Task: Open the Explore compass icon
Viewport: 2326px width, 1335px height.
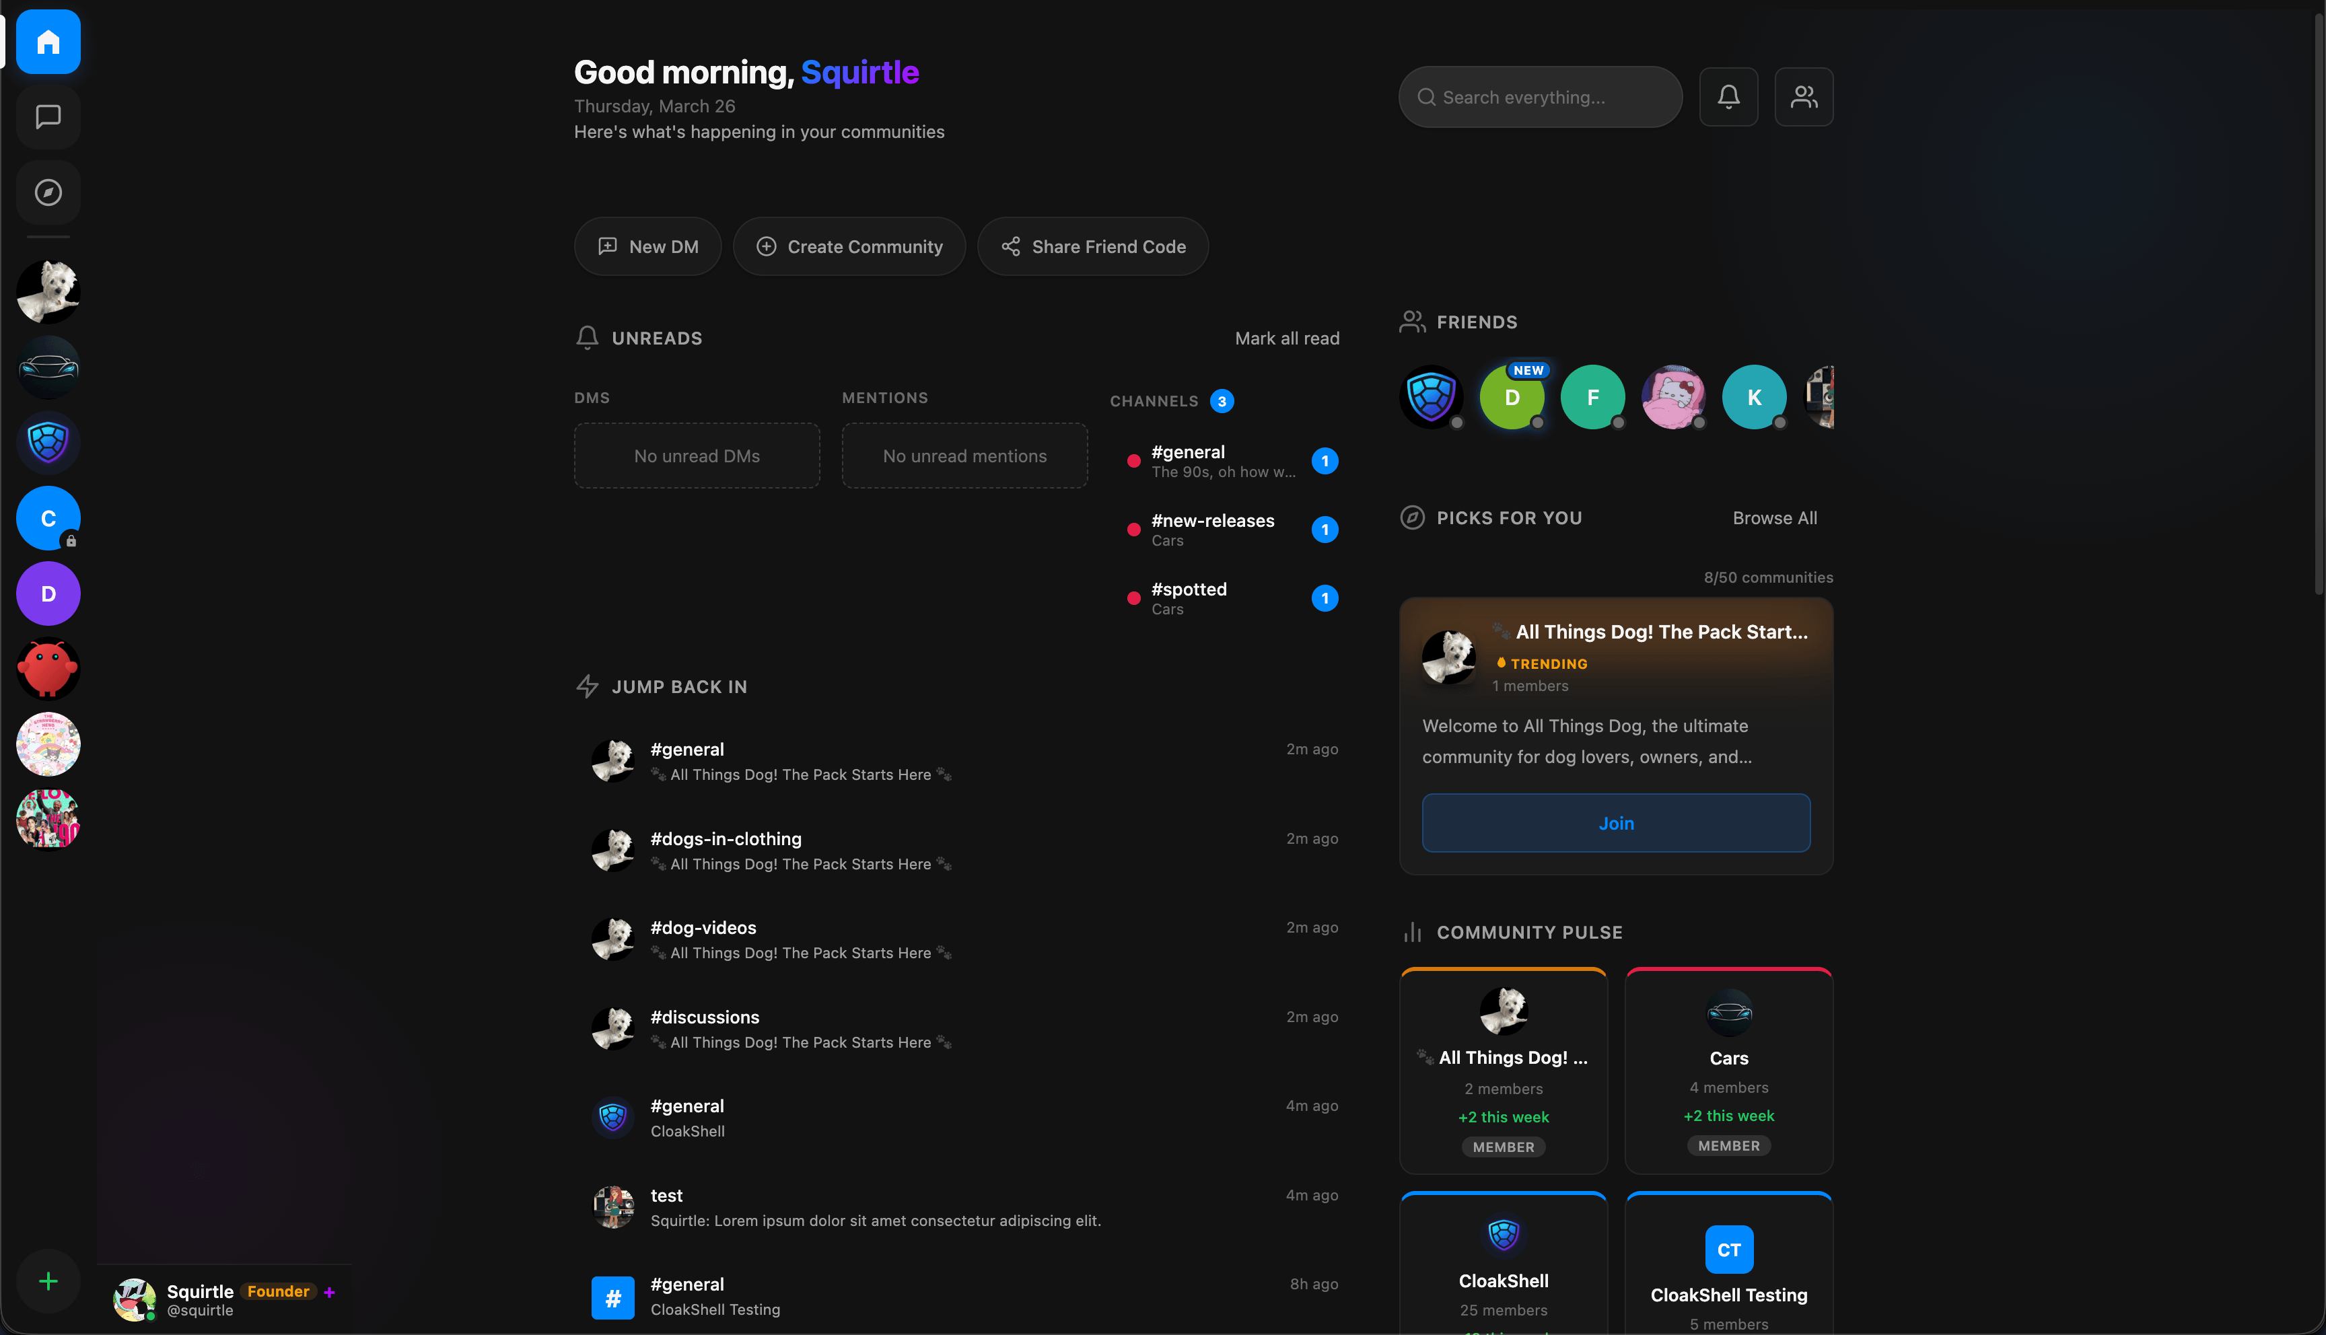Action: [48, 192]
